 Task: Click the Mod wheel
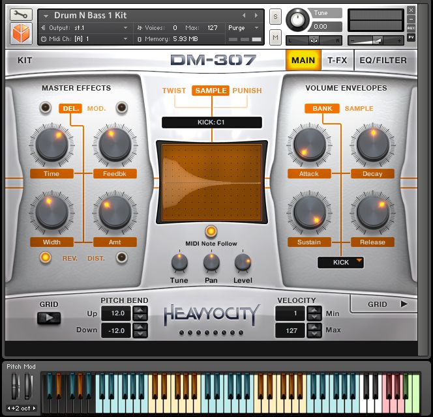27,386
